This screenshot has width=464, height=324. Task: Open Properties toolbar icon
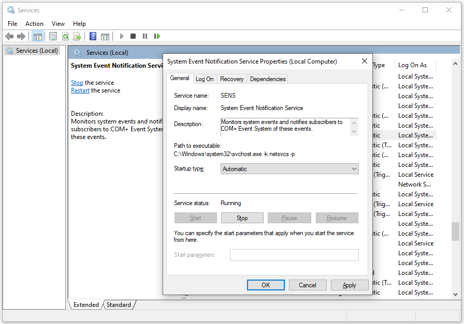(53, 36)
